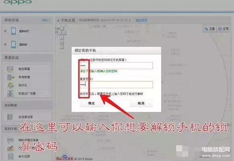Click the blue link beside location time

coord(141,20)
